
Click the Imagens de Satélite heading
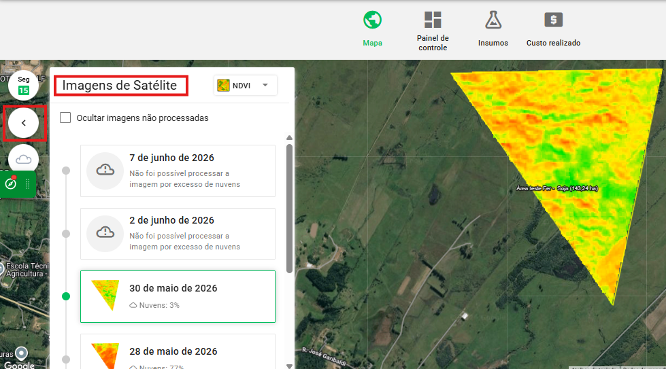tap(119, 85)
